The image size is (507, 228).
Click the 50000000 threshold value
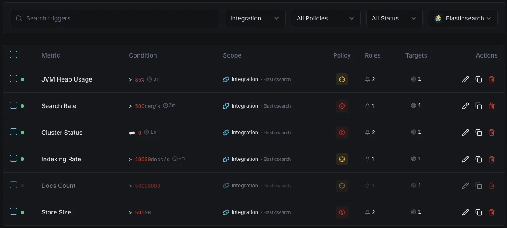pyautogui.click(x=147, y=186)
